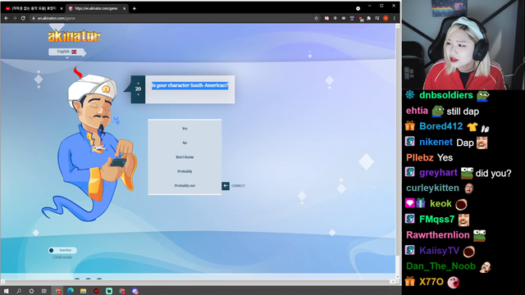Screen dimensions: 525x295
Task: Click the browser back arrow
Action: 7,18
